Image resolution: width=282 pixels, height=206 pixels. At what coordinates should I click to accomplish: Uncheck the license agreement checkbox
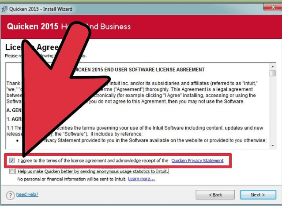pos(12,160)
